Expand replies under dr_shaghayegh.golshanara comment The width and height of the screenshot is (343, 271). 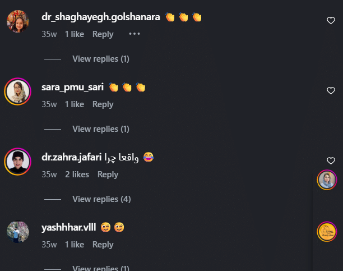coord(101,59)
